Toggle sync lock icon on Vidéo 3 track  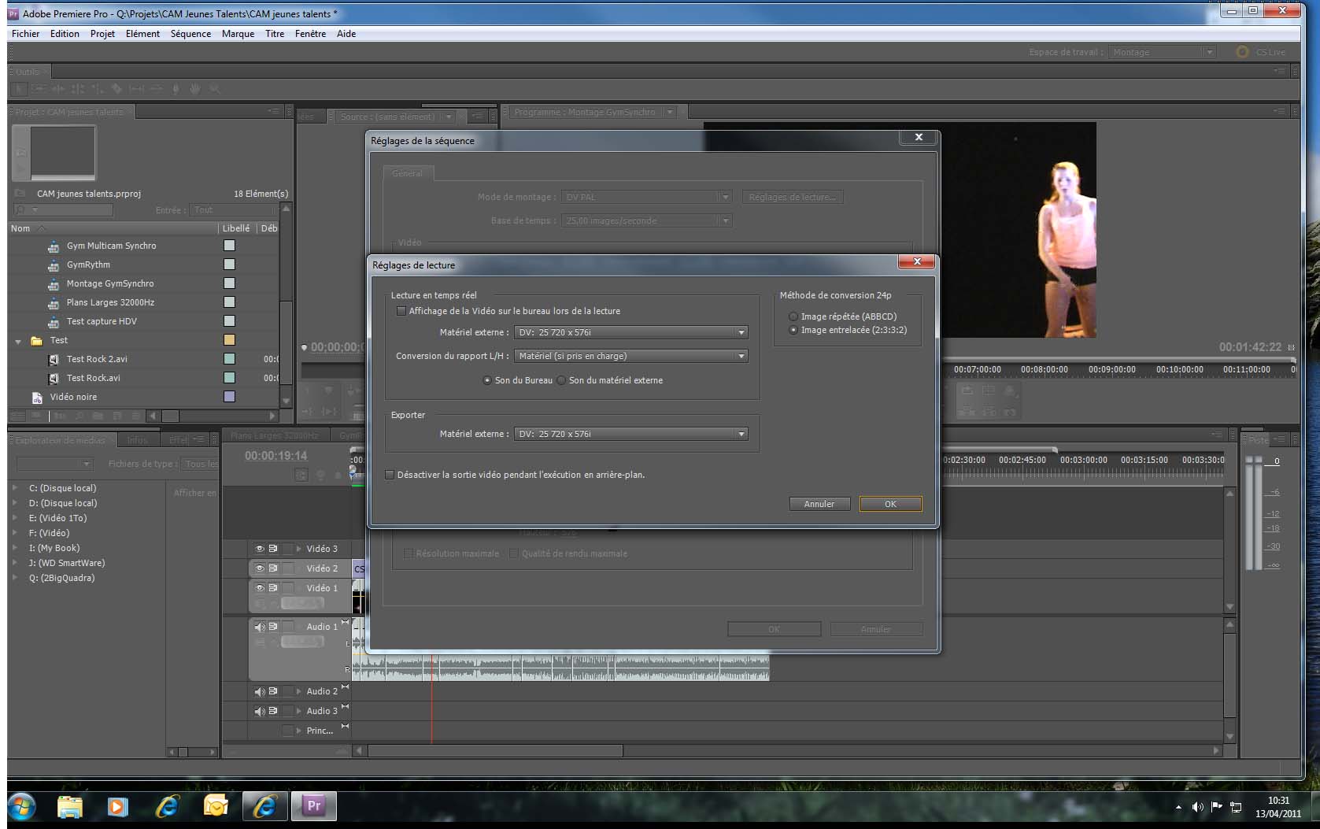coord(273,549)
